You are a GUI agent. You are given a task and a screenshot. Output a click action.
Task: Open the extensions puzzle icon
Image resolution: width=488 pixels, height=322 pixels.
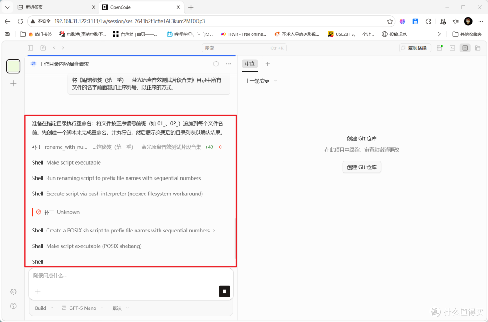pos(428,21)
